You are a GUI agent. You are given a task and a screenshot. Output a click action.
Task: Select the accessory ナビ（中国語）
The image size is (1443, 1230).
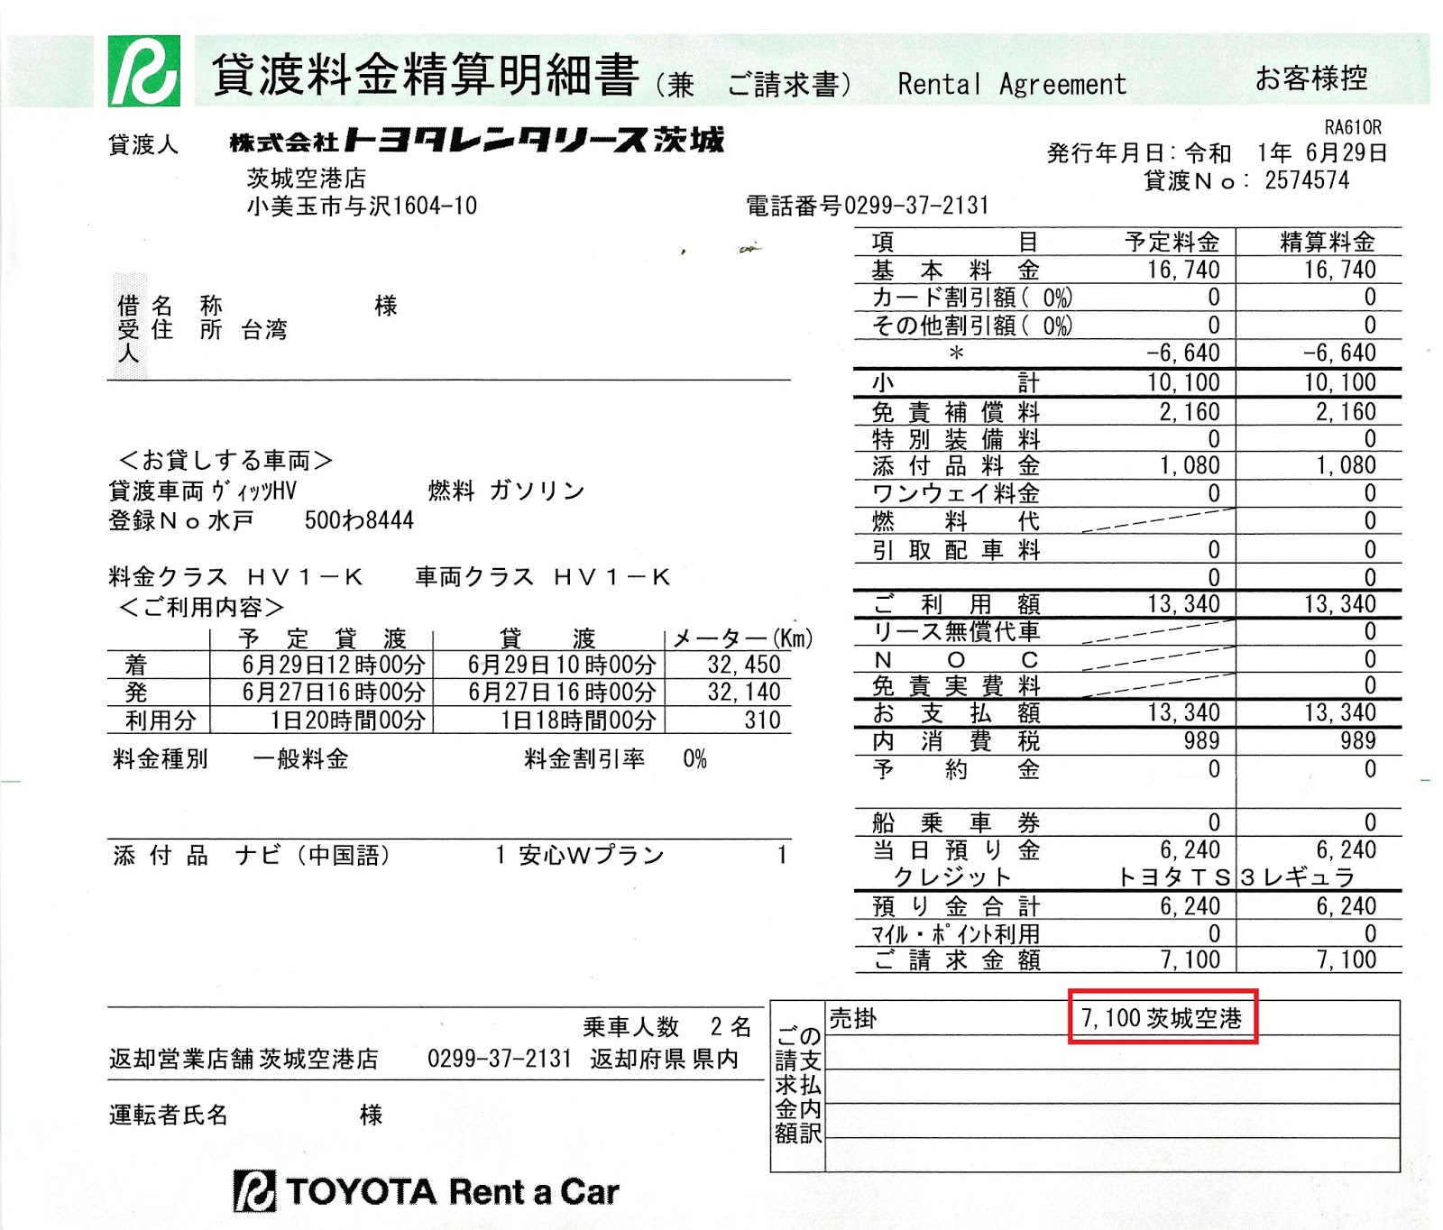[x=313, y=855]
